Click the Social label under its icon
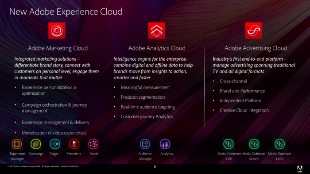The image size is (310, 174). (94, 154)
